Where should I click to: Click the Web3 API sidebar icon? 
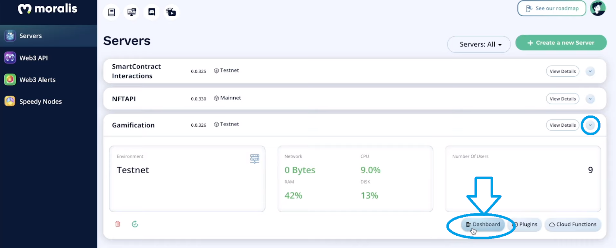coord(10,58)
